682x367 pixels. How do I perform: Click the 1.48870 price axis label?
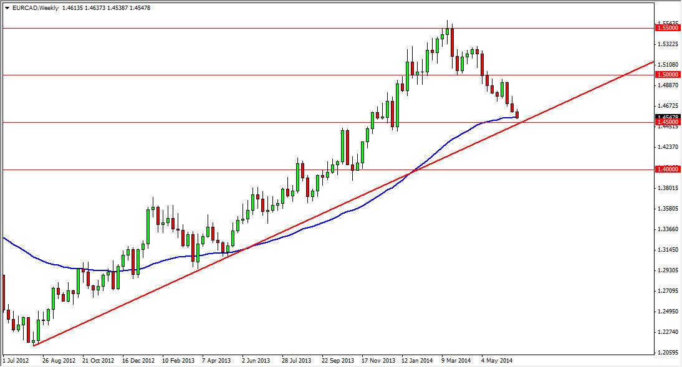tap(668, 85)
